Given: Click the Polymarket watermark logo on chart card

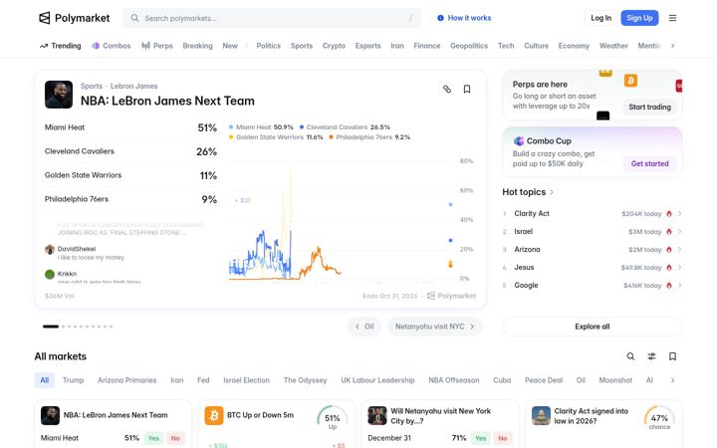Looking at the screenshot, I should coord(431,296).
